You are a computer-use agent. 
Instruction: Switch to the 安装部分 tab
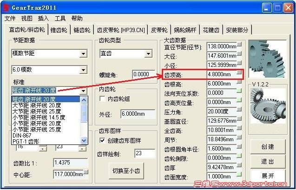click(x=237, y=30)
